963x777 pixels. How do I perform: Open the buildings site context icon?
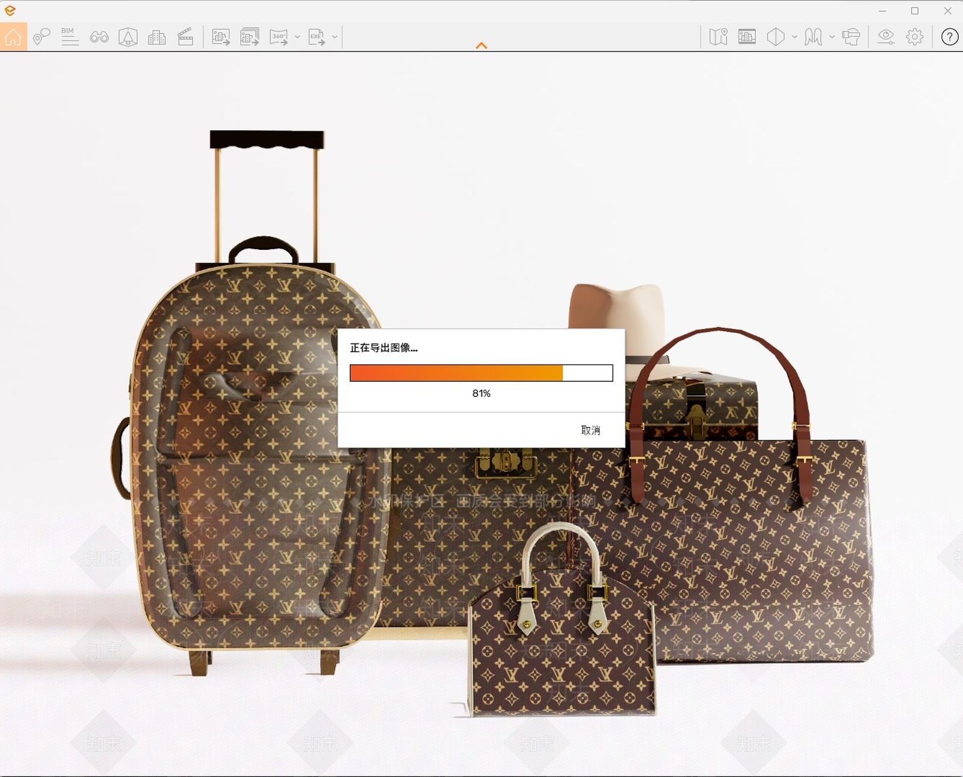tap(156, 37)
